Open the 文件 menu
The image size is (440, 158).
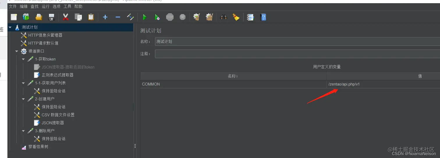point(13,6)
